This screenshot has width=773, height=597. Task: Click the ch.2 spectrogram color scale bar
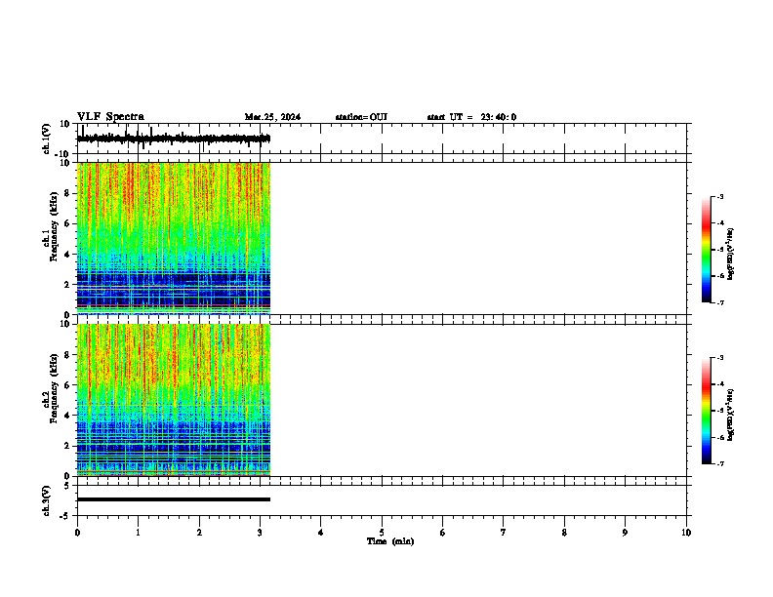tap(706, 411)
